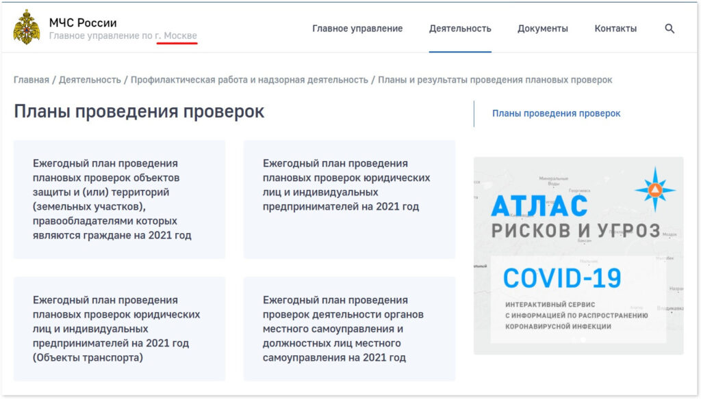Click the МЧС России site title
The width and height of the screenshot is (701, 399).
coord(83,23)
